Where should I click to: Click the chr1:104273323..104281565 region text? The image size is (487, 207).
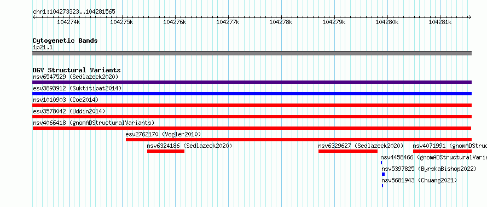(74, 12)
